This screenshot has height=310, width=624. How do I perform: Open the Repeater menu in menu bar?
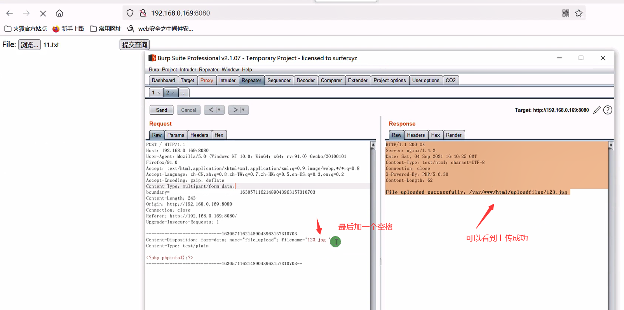coord(209,70)
